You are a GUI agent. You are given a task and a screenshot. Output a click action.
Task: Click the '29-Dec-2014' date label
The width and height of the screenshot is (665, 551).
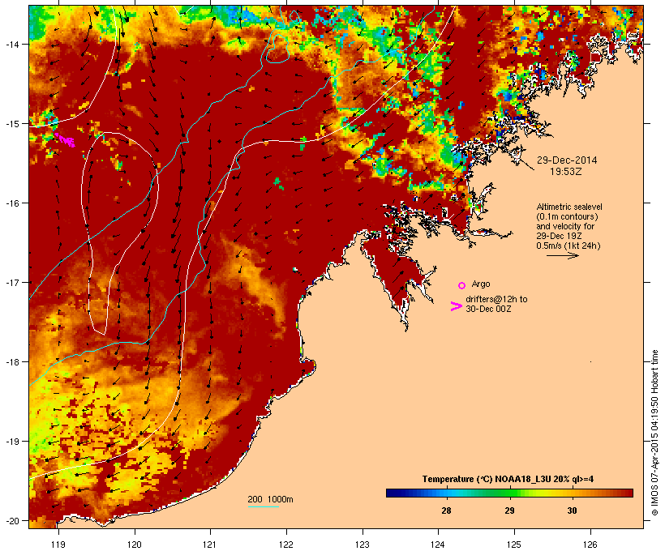coord(567,160)
